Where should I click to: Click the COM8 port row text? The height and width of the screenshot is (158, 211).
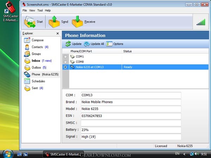click(80, 62)
